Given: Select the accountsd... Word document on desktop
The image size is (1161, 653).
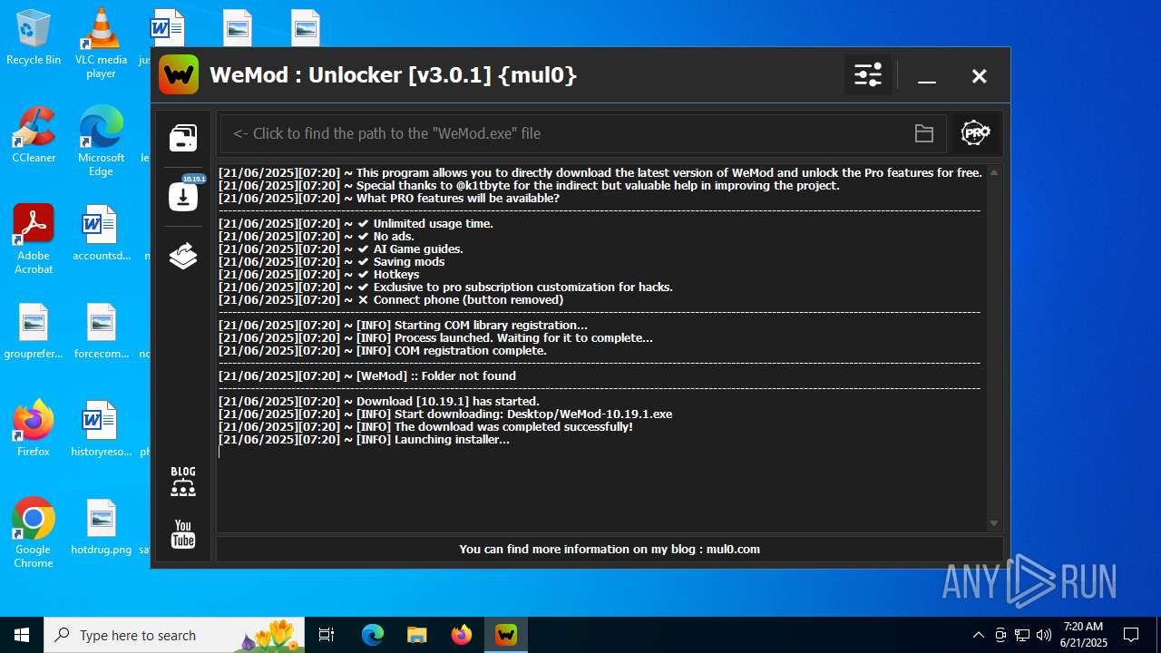Looking at the screenshot, I should click(101, 233).
